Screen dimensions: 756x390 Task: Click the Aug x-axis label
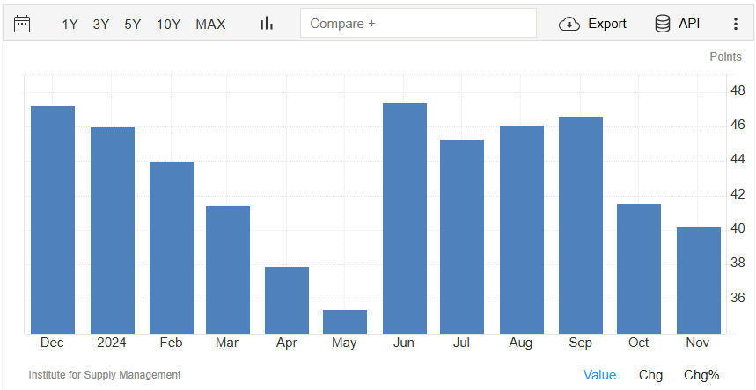(521, 343)
